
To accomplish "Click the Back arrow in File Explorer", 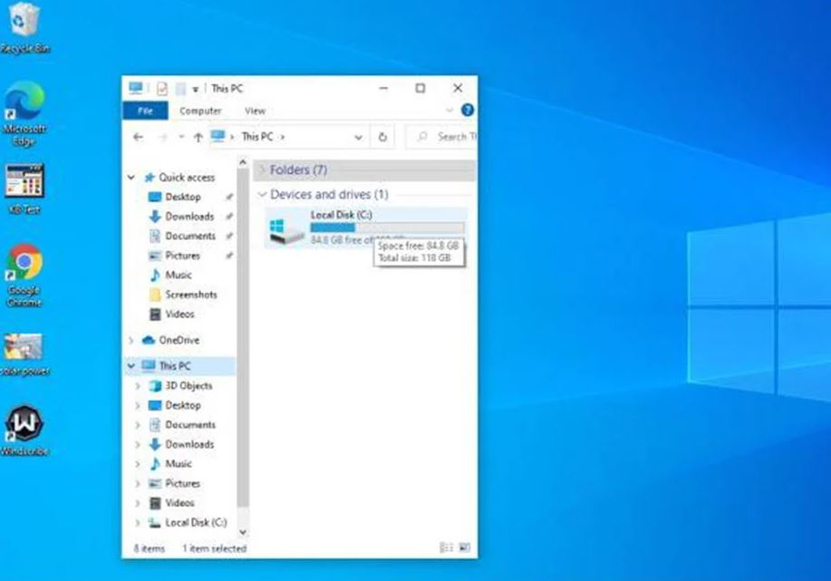I will (138, 137).
